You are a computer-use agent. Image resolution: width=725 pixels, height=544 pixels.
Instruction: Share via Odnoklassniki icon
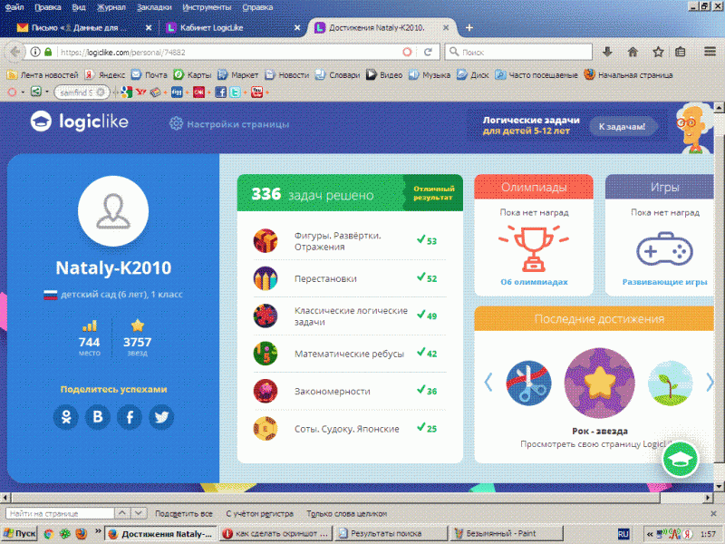[x=66, y=417]
